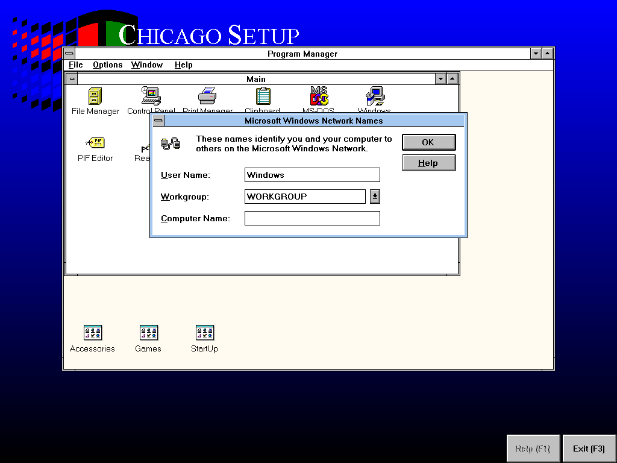Click the OK button
617x463 pixels.
coord(429,142)
